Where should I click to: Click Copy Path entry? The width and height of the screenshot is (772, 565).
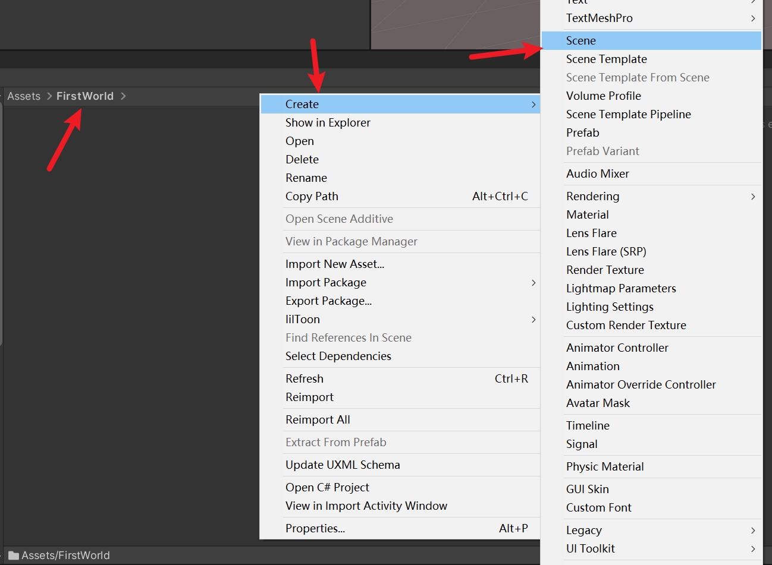400,196
